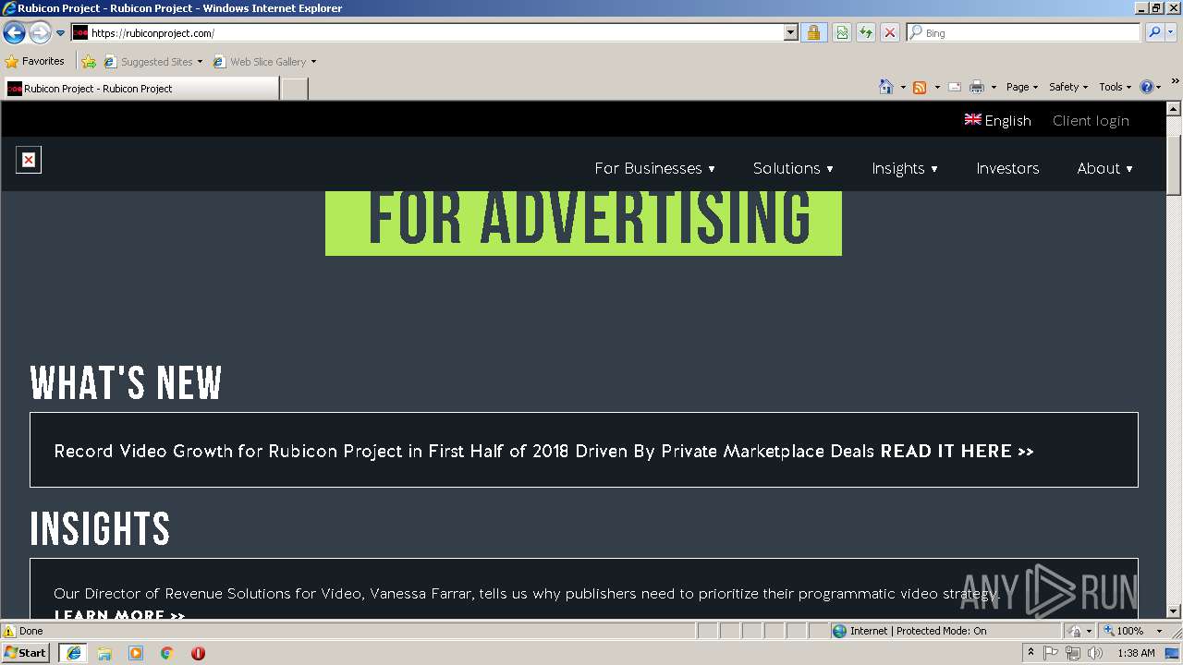Open READ IT HERE news link
Screen dimensions: 1183x665
point(957,451)
